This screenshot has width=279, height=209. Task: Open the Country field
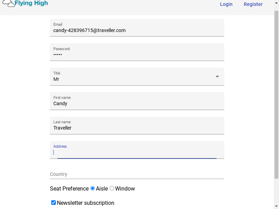[137, 174]
